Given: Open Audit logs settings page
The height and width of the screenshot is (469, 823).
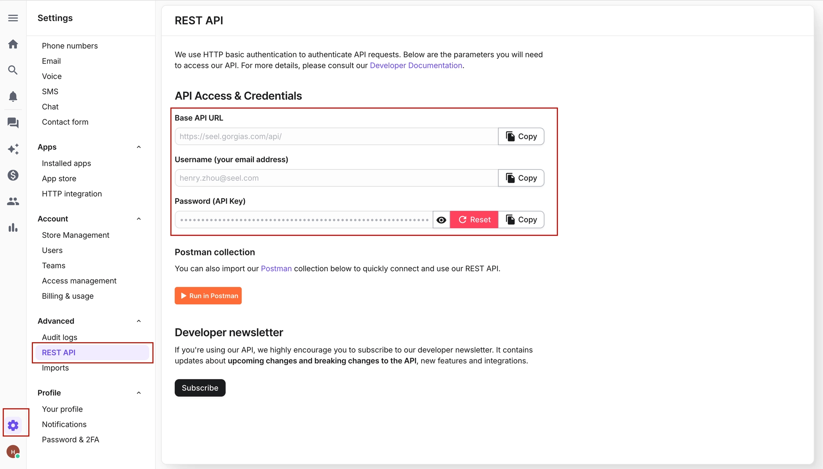Looking at the screenshot, I should [x=59, y=337].
